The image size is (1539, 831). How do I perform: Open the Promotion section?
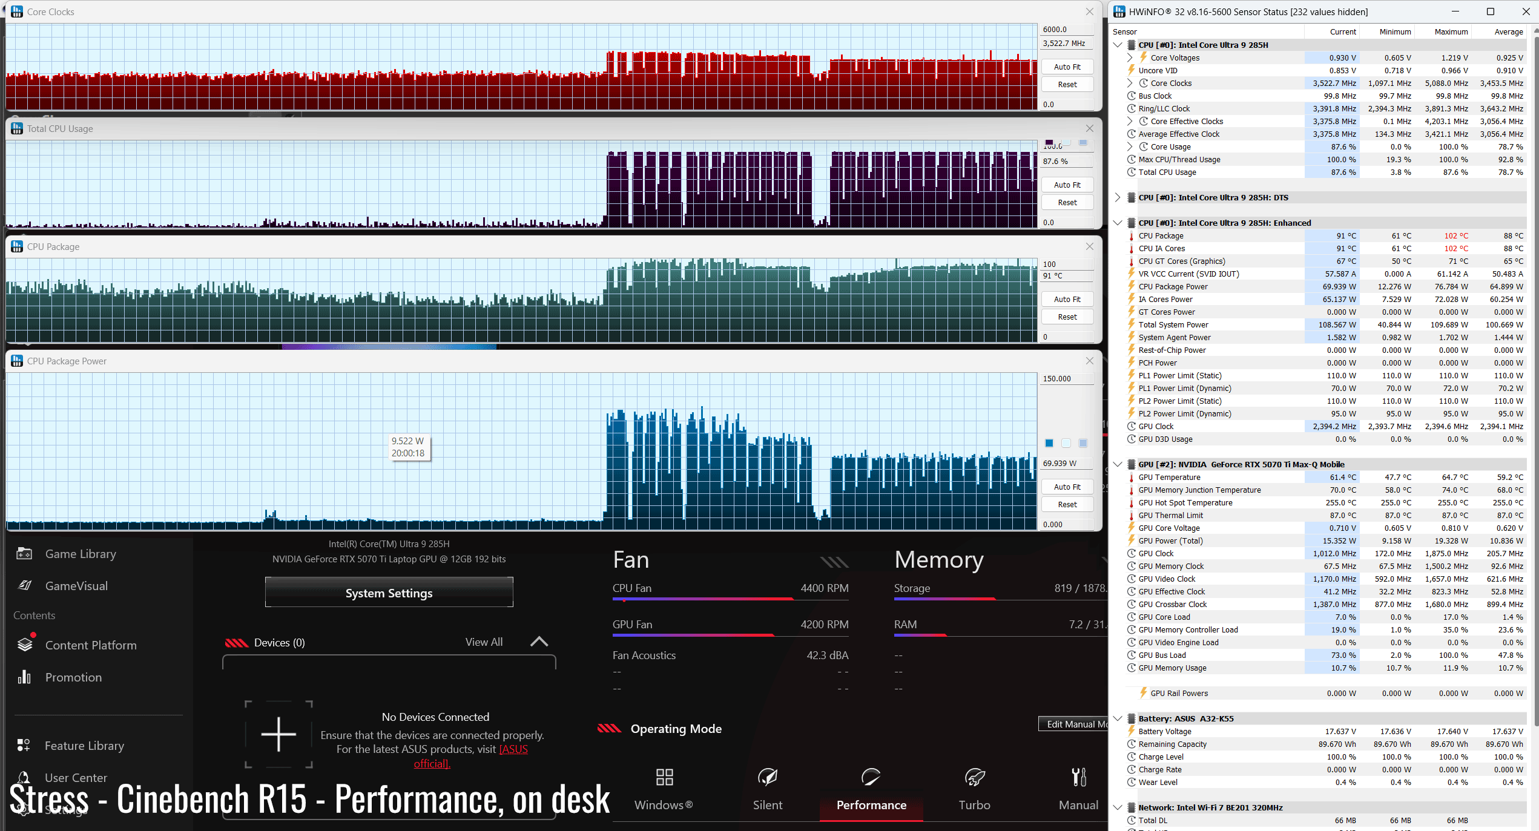[73, 677]
